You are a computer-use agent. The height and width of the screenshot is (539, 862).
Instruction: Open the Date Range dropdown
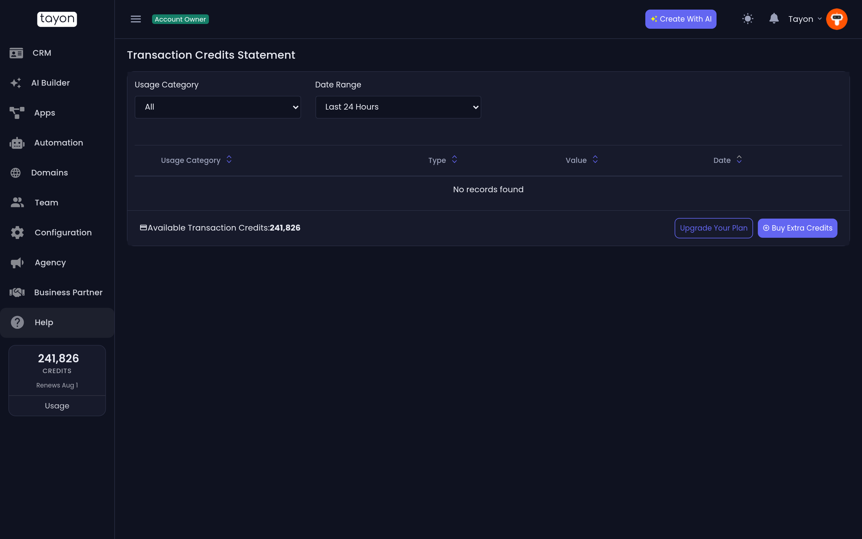point(398,107)
